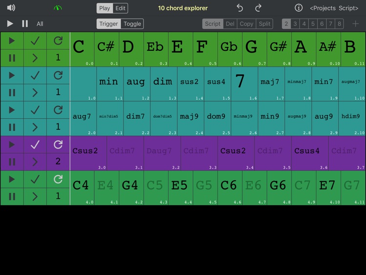366x275 pixels.
Task: Expand chevron on the purple Csus2 row
Action: point(35,162)
